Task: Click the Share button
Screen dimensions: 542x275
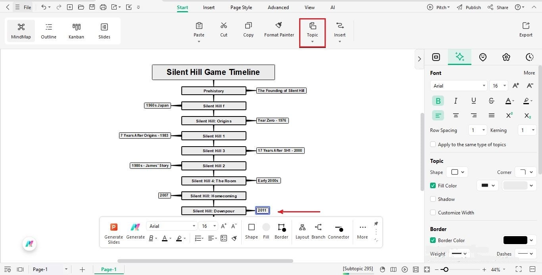Action: 498,7
